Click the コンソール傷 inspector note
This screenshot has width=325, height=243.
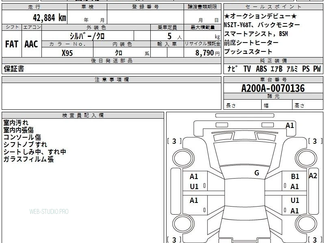[22, 137]
